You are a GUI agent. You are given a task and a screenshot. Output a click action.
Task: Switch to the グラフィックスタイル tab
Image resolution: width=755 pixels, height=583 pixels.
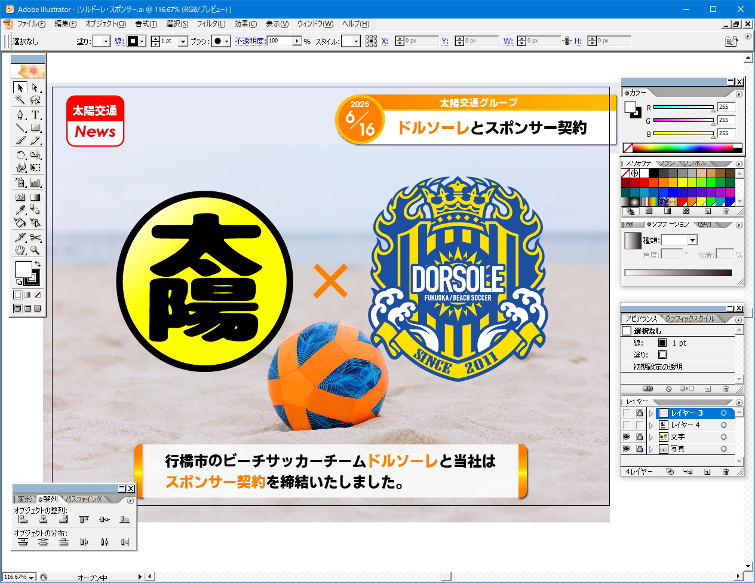pos(690,319)
